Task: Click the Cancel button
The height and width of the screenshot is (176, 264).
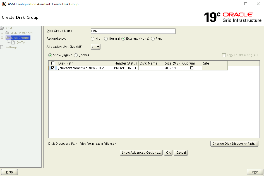Action: point(181,153)
